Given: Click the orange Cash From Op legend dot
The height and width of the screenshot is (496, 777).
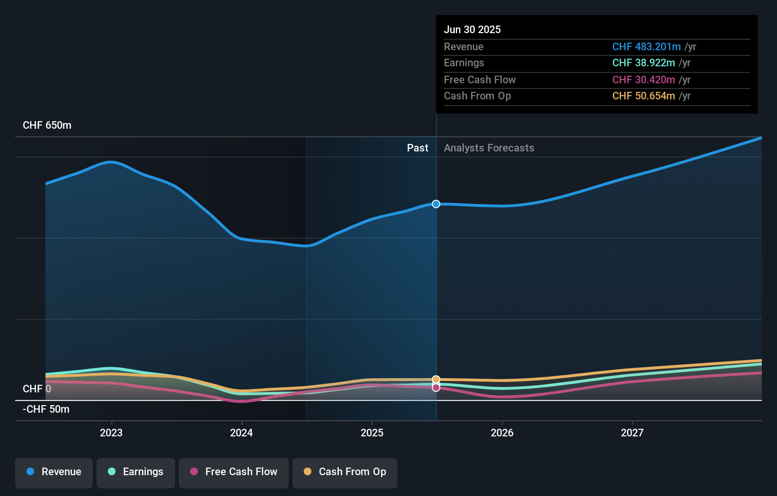Looking at the screenshot, I should coord(308,472).
